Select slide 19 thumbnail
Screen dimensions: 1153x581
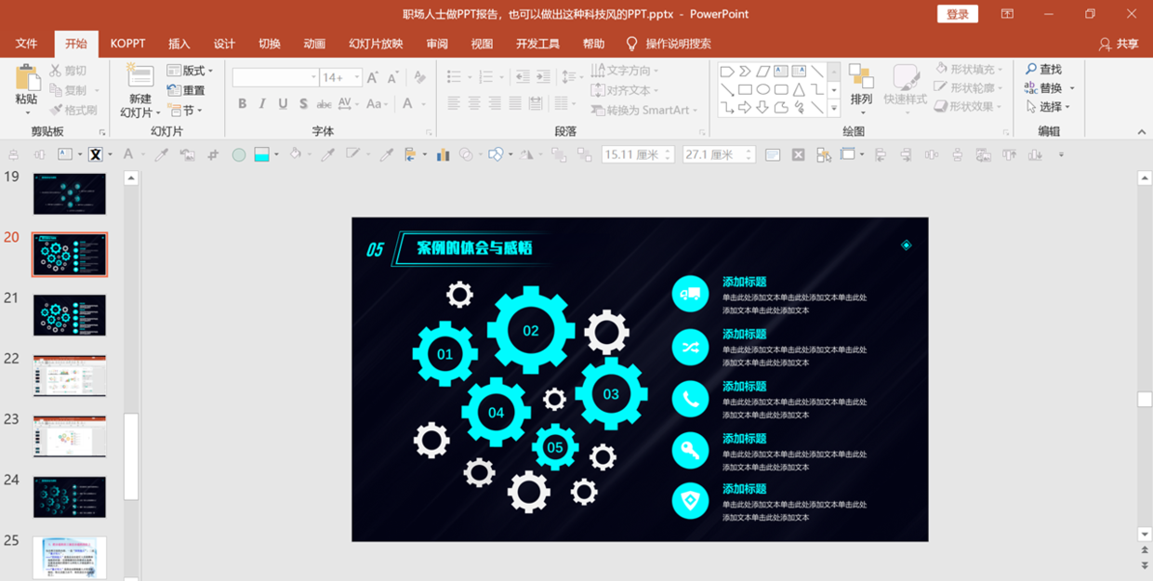(x=70, y=193)
